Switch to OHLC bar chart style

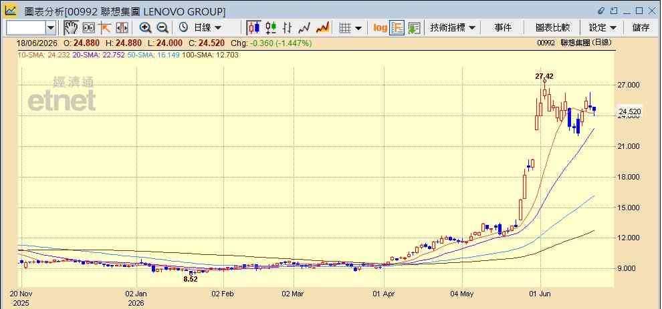coord(288,28)
